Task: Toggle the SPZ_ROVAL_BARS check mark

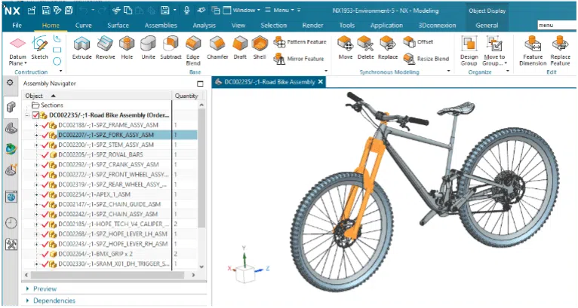Action: click(x=45, y=155)
